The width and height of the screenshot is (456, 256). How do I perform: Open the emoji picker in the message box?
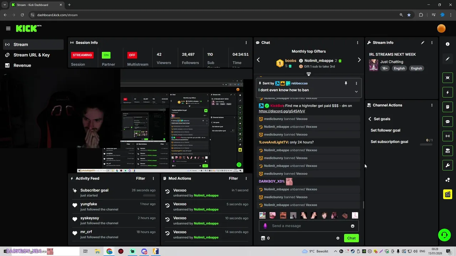click(353, 226)
